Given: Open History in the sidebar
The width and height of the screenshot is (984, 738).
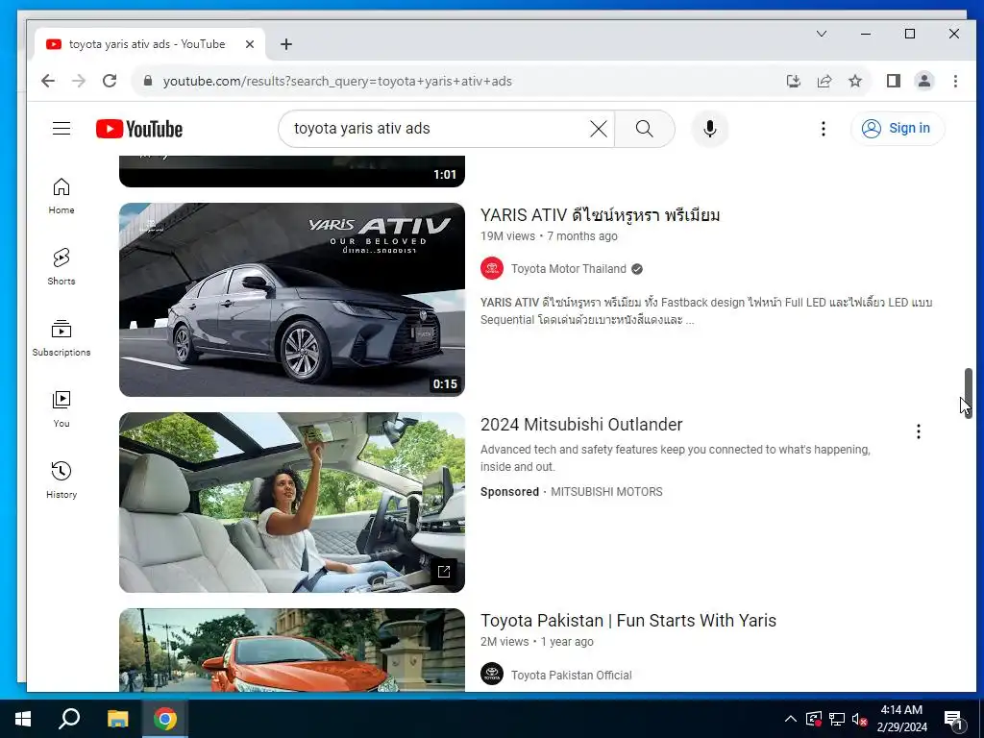Looking at the screenshot, I should 61,480.
